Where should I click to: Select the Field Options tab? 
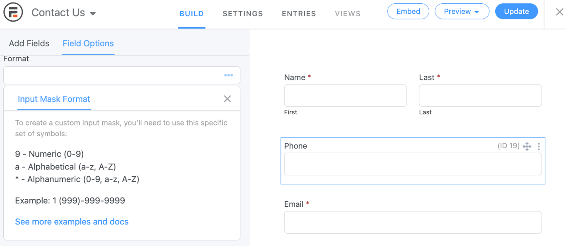tap(88, 43)
